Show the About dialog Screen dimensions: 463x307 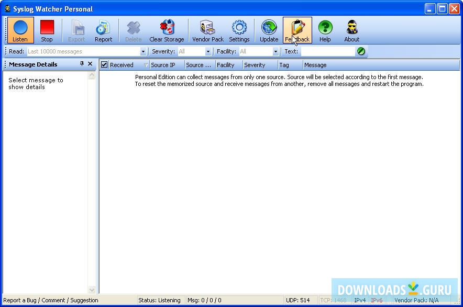coord(351,30)
